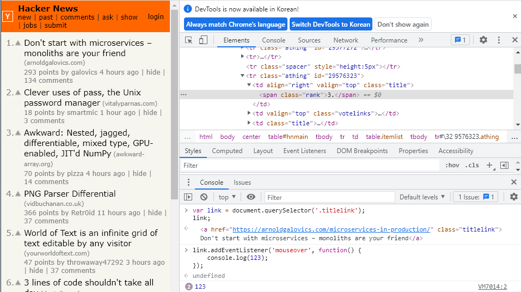Open the JavaScript context top dropdown
This screenshot has height=292, width=521.
[x=227, y=197]
